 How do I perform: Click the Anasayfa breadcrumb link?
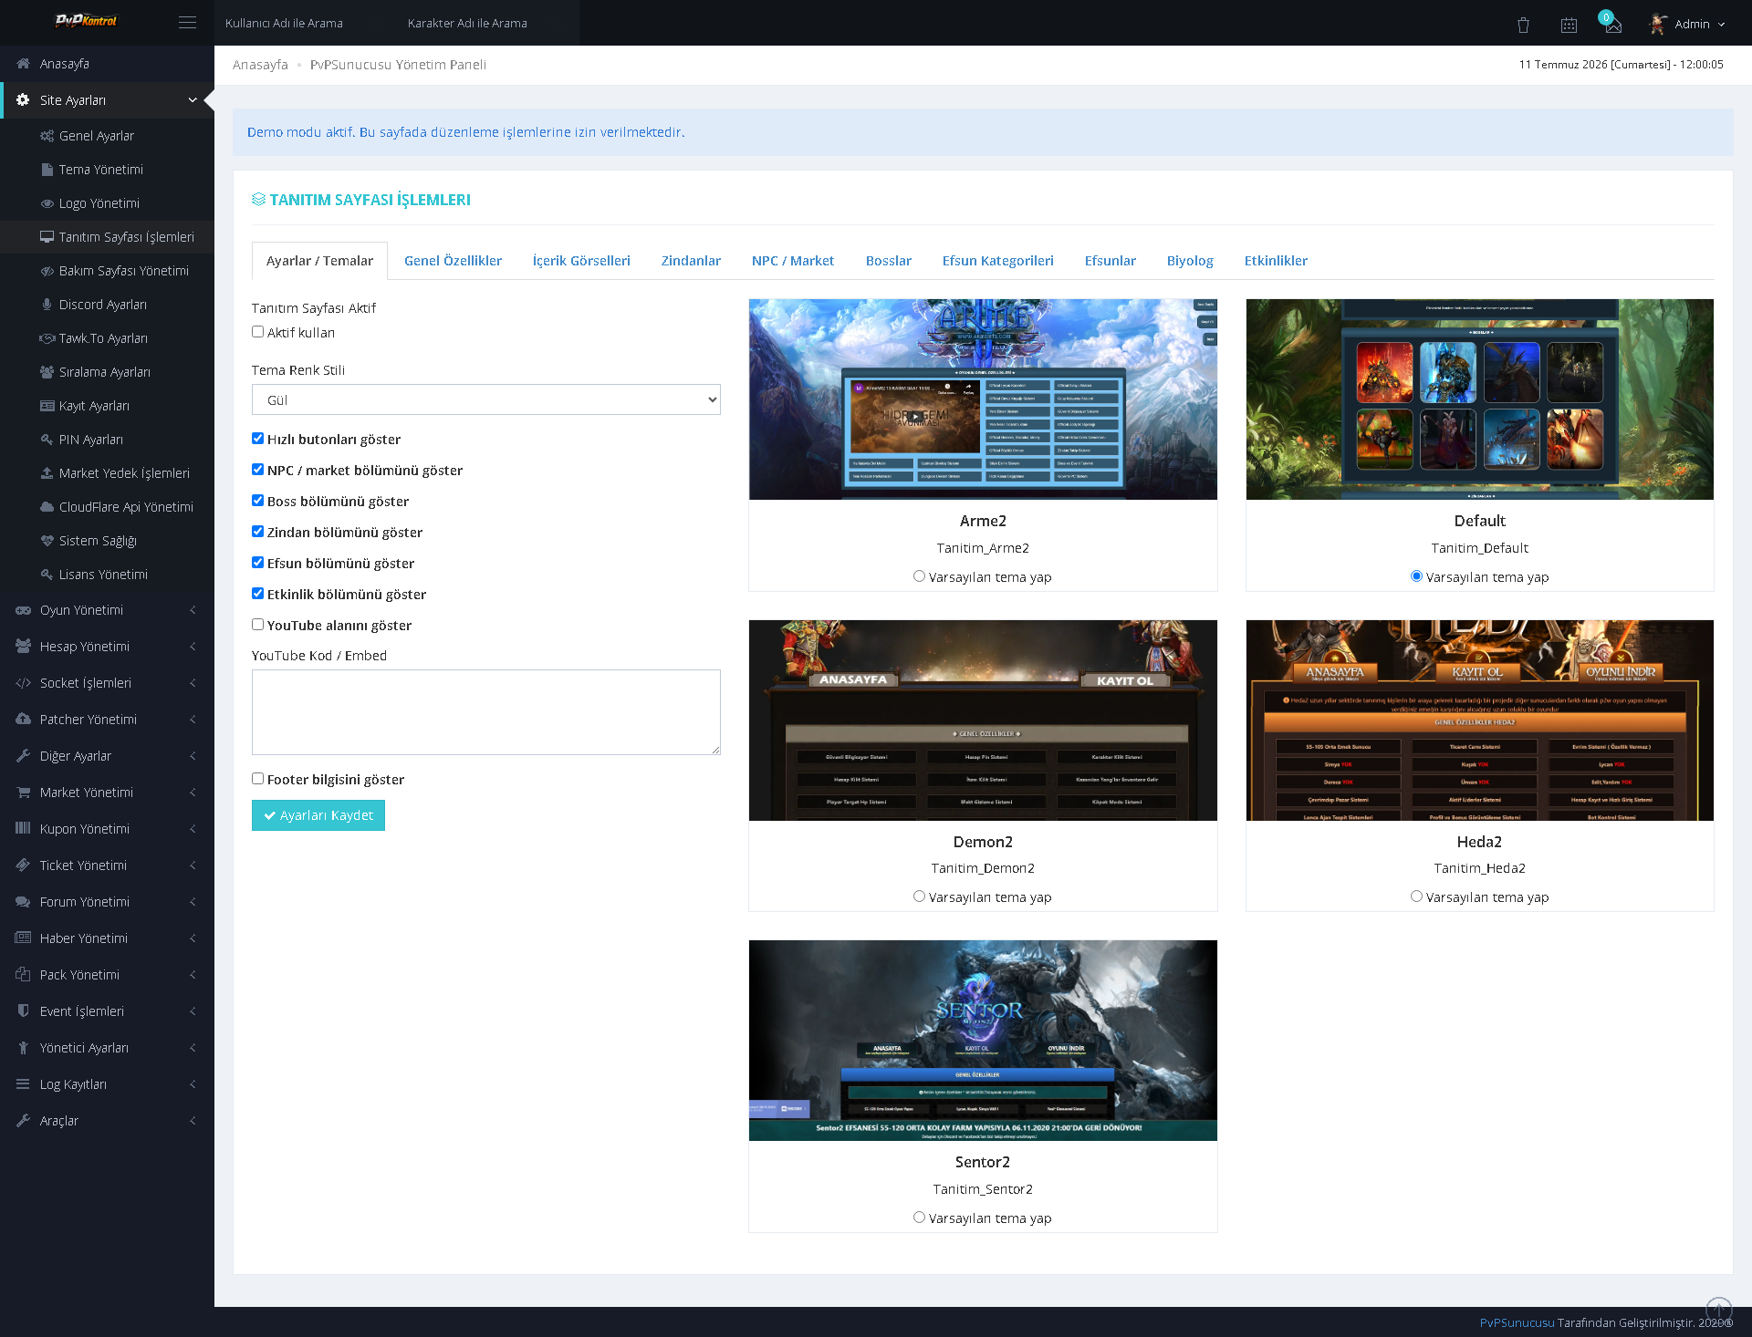click(x=260, y=65)
